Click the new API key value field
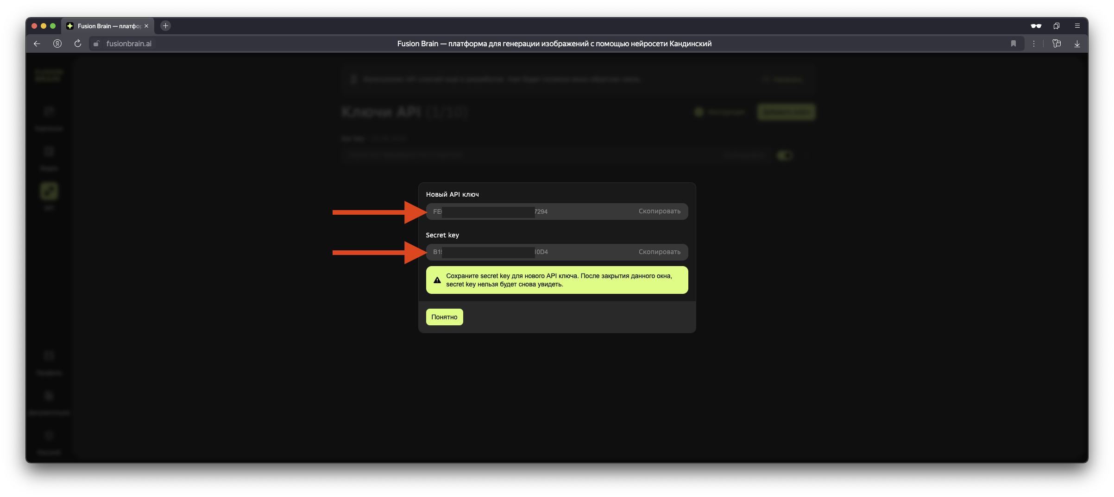Screen dimensions: 1114x497 (557, 211)
